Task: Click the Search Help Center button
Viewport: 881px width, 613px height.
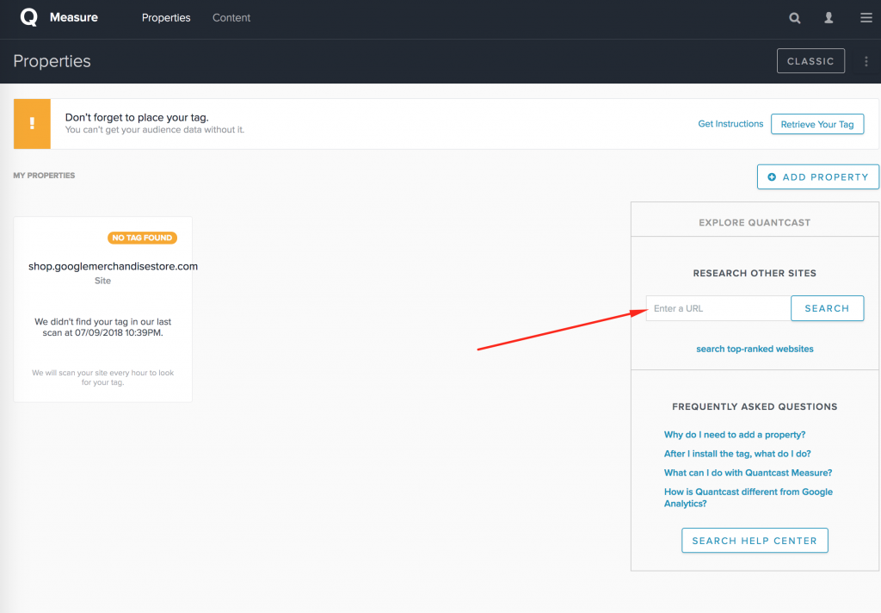Action: 755,541
